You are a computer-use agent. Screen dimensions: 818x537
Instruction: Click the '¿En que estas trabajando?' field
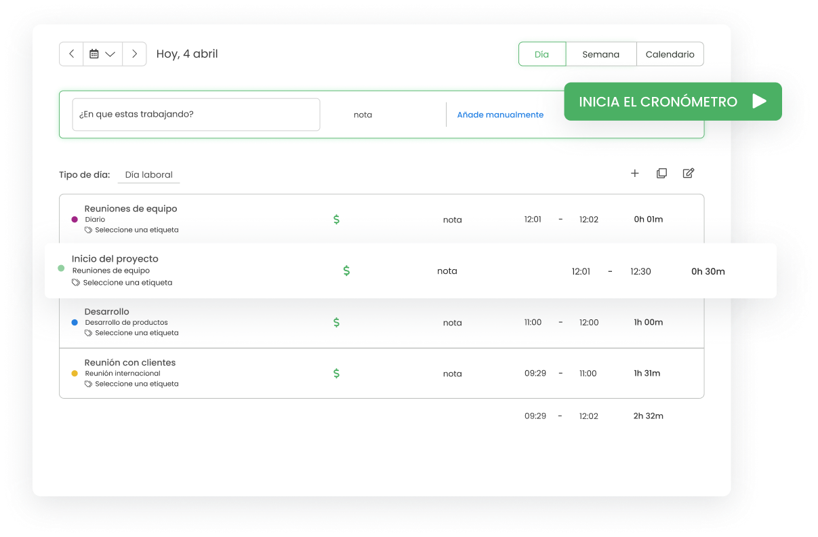coord(196,115)
